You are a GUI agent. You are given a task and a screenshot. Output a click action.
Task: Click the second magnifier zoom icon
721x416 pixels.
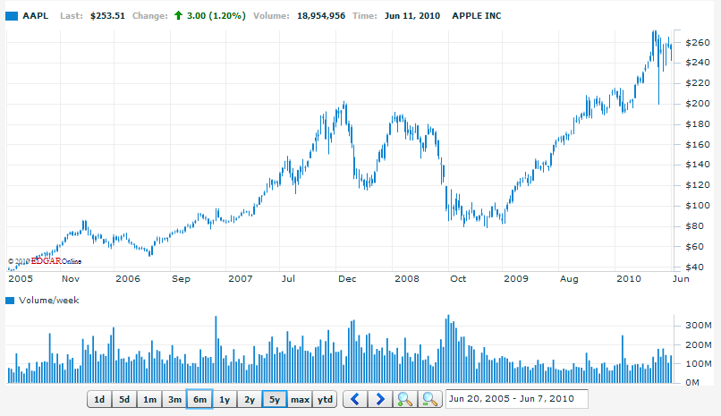coord(430,399)
